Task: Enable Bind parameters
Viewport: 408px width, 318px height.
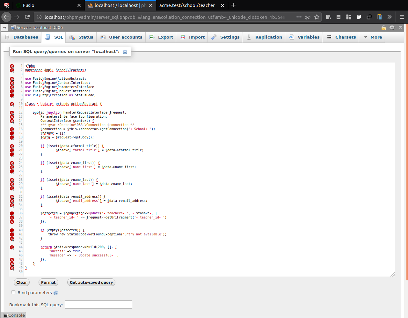Action: point(13,292)
